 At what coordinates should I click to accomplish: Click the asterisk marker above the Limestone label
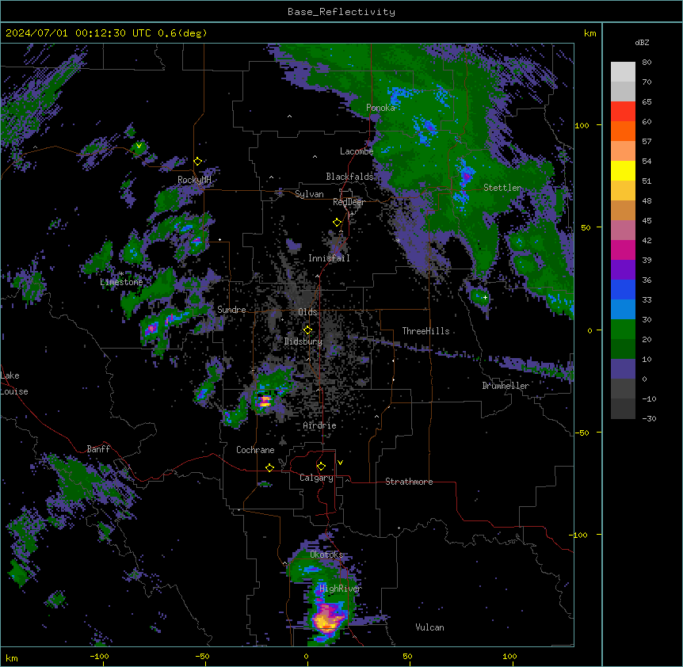point(121,274)
